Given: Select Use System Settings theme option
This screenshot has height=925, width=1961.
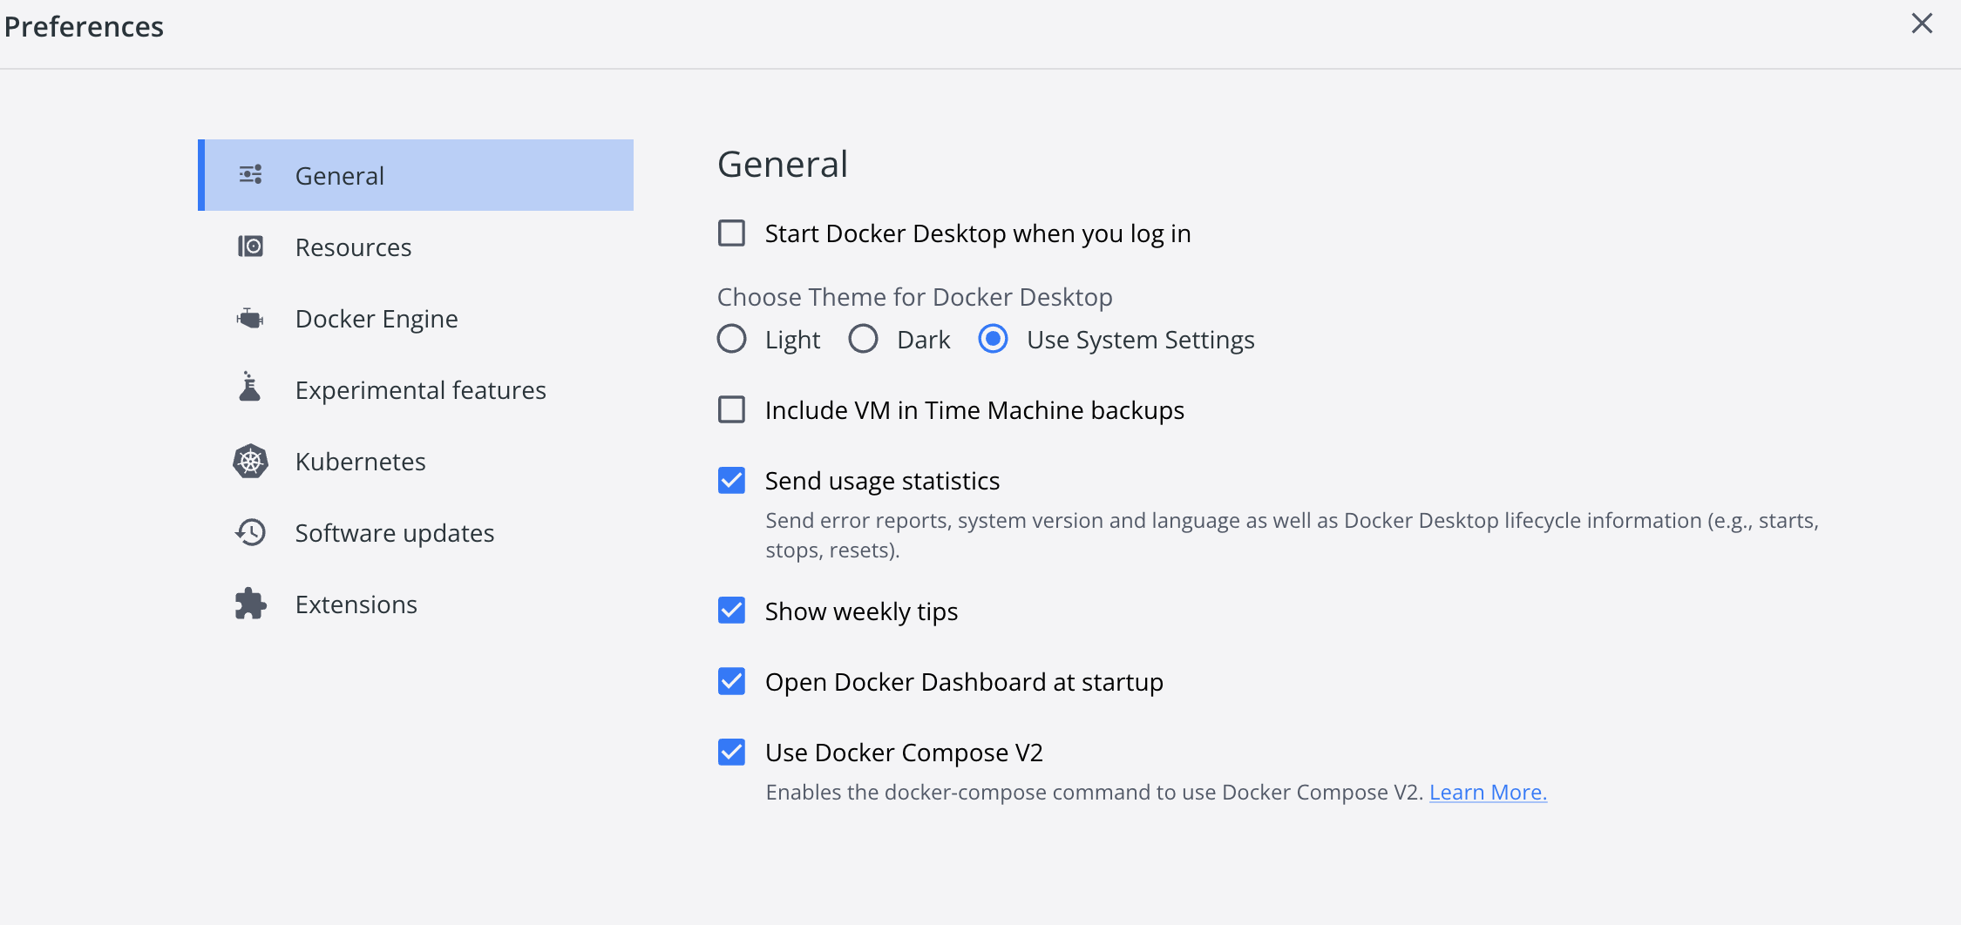Looking at the screenshot, I should click(993, 339).
